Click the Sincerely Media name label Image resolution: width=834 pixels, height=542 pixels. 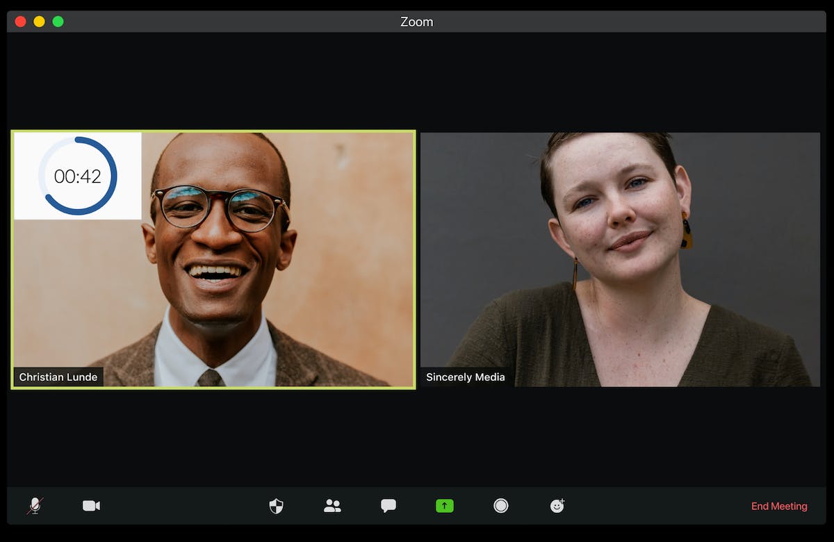[465, 377]
